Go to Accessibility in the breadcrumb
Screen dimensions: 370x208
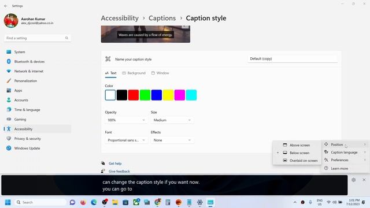pyautogui.click(x=120, y=18)
